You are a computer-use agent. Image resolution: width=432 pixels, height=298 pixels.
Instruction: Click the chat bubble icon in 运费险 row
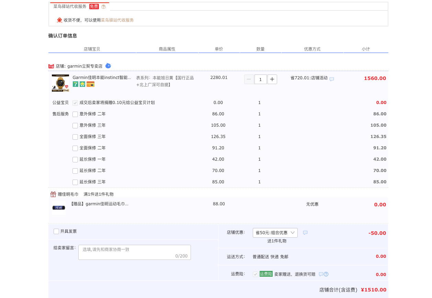pyautogui.click(x=321, y=274)
